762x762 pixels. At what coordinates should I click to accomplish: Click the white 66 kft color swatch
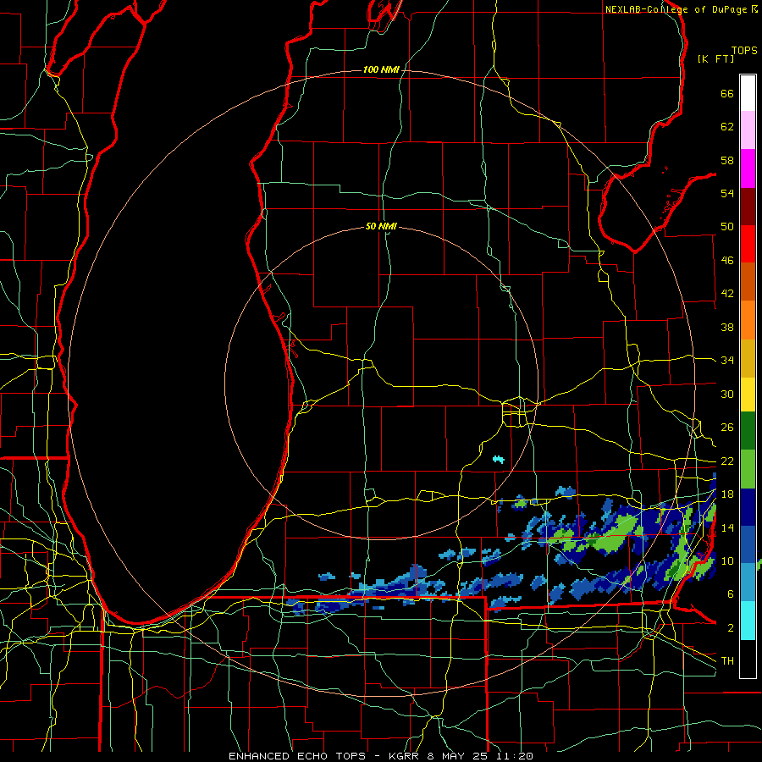click(x=748, y=93)
